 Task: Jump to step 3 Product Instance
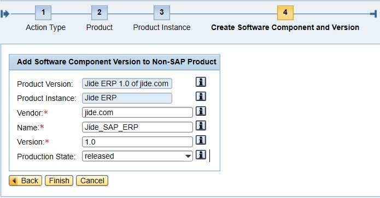point(162,13)
